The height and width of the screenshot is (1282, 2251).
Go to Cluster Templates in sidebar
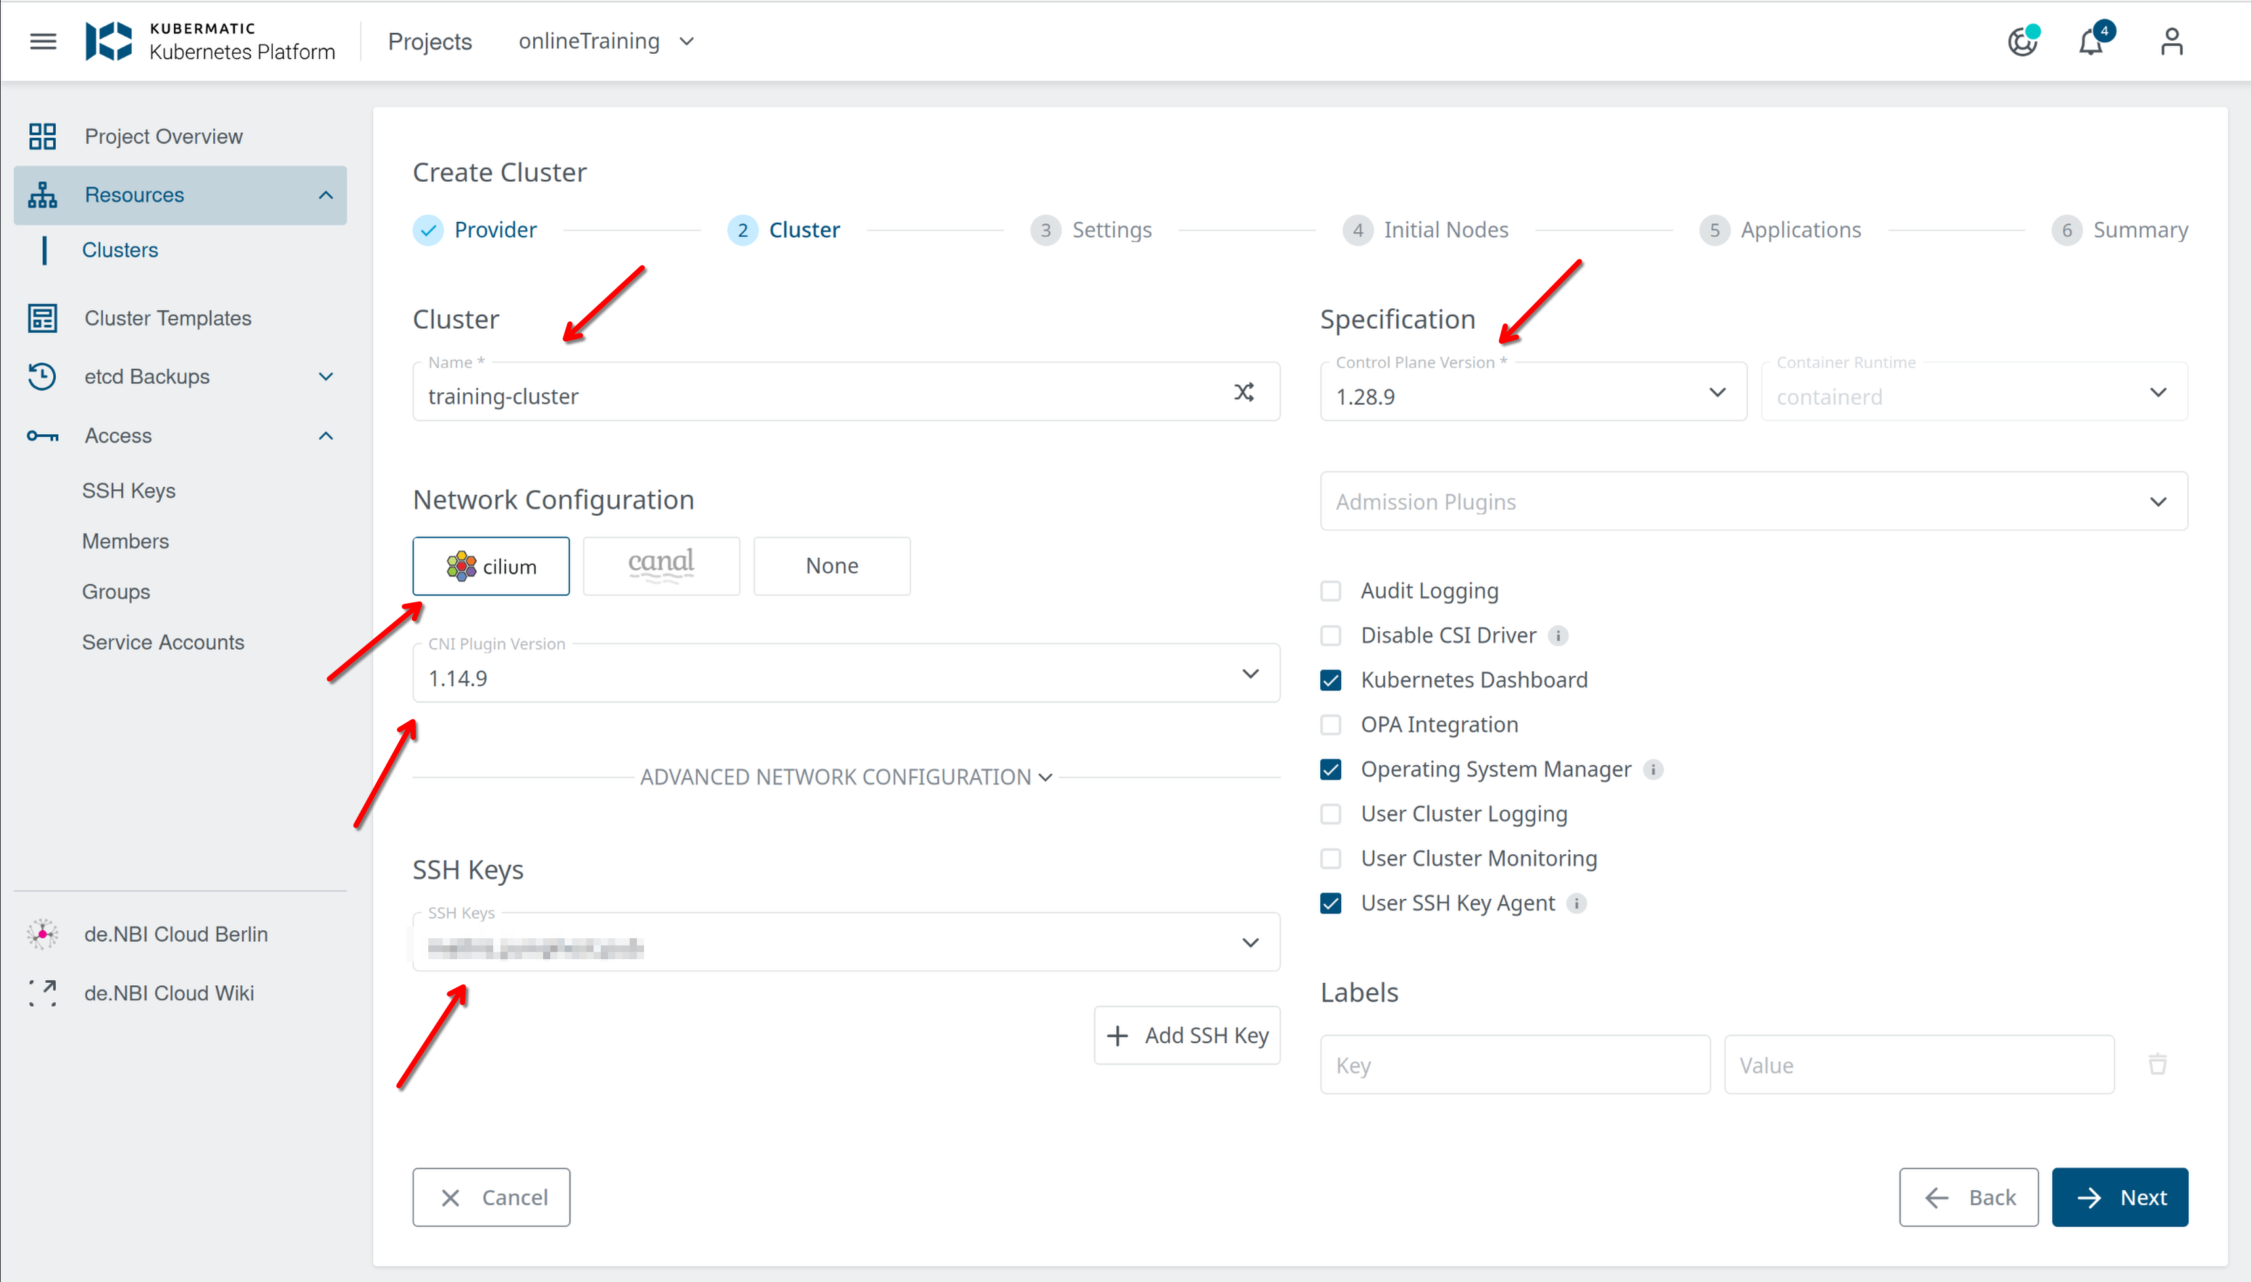pyautogui.click(x=167, y=318)
